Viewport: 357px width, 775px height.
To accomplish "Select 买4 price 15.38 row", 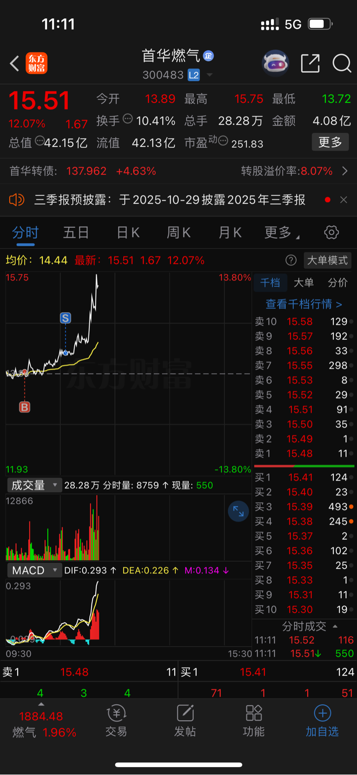I will point(304,521).
